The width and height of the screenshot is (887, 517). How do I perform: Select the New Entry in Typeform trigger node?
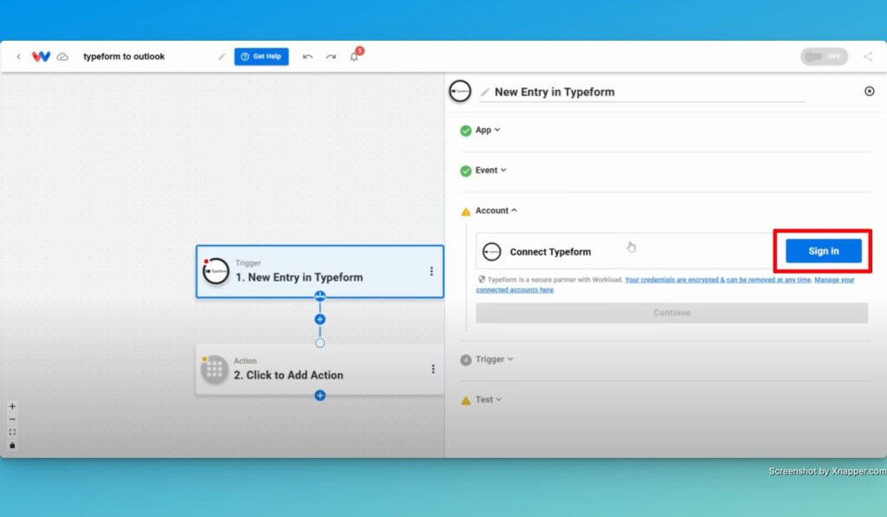coord(320,272)
